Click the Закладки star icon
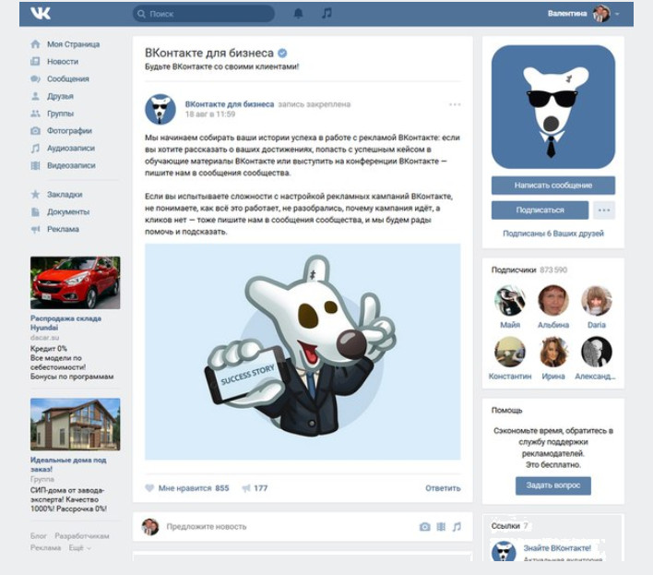 point(35,195)
